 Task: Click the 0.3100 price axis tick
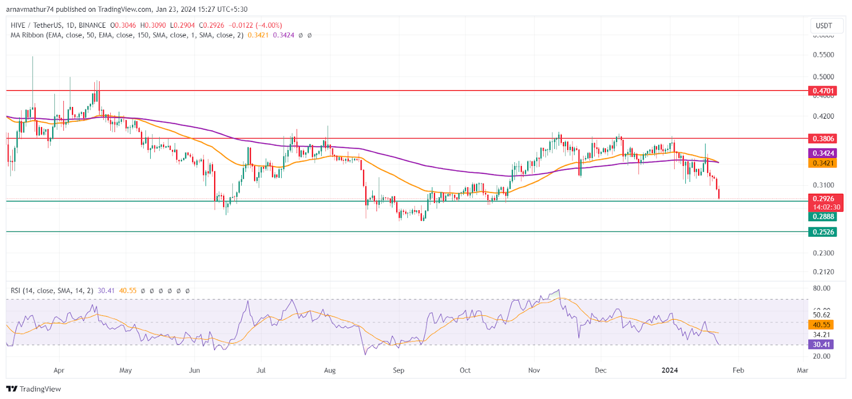pyautogui.click(x=823, y=185)
